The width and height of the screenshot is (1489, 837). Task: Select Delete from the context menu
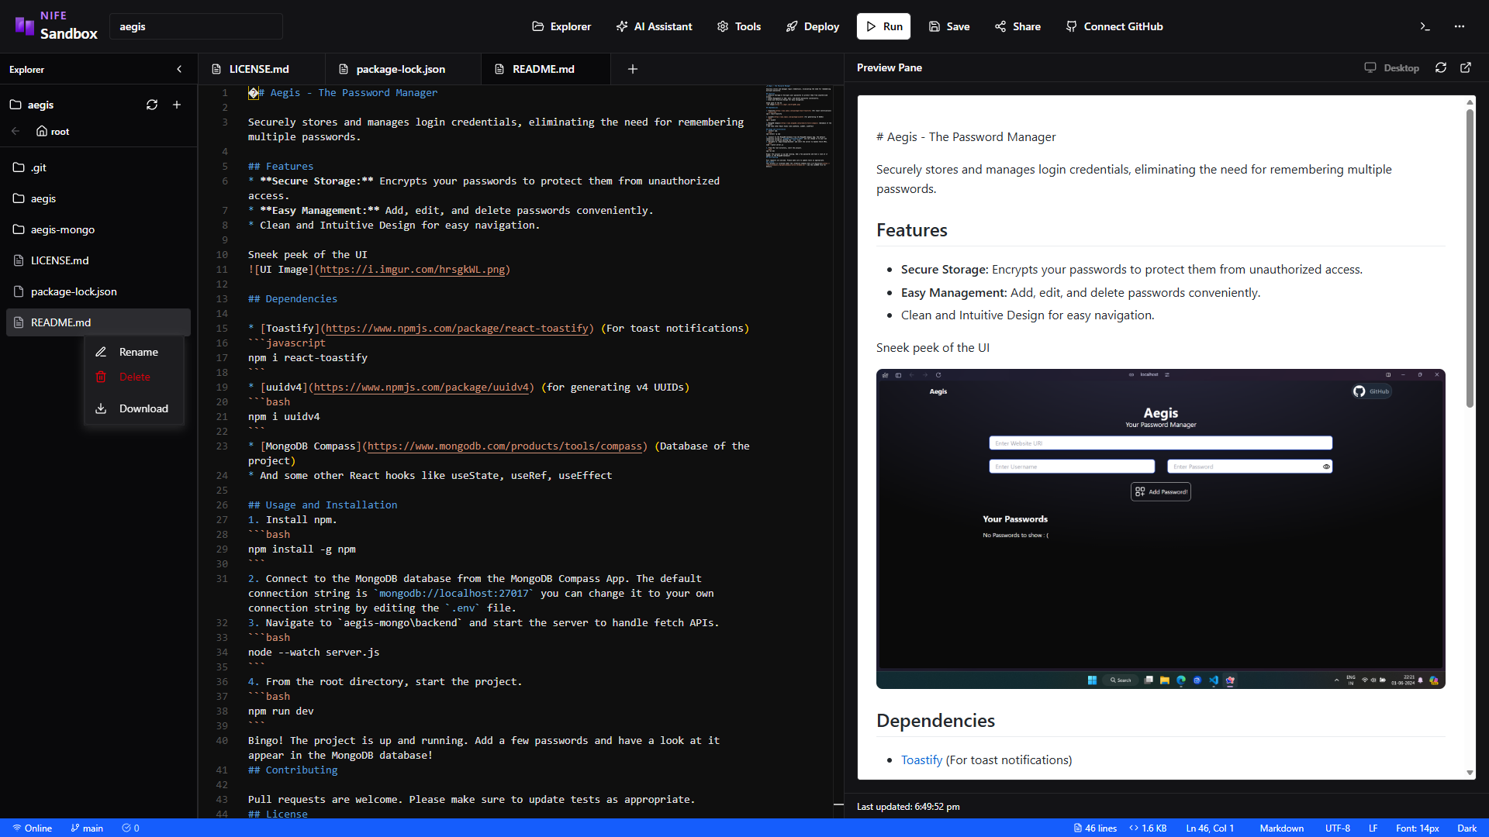click(x=134, y=377)
